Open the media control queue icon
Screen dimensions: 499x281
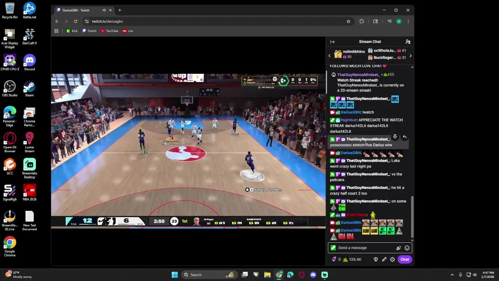[389, 21]
